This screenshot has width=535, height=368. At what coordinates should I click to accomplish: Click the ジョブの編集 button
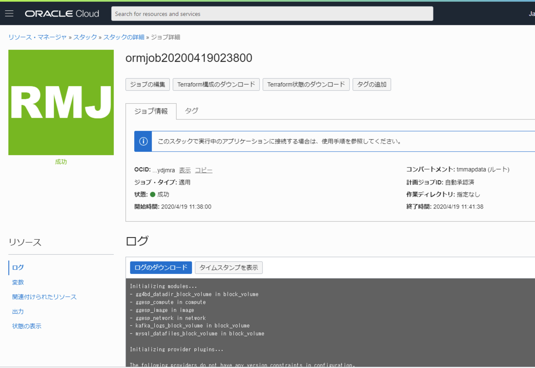(148, 85)
